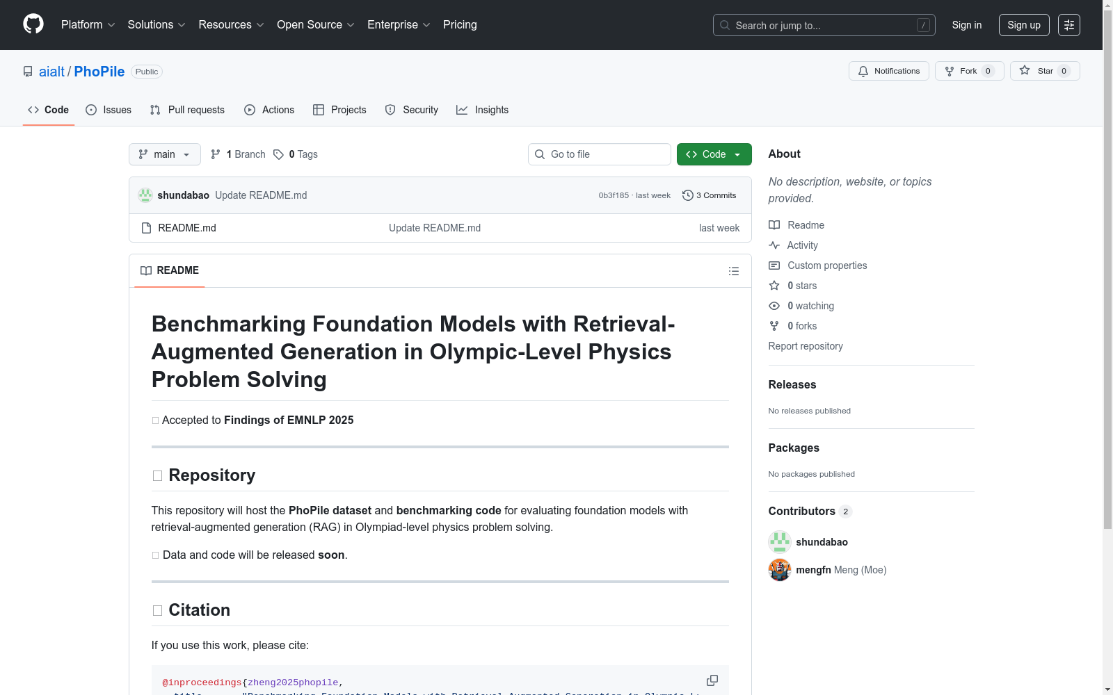Click the star icon beside 0 stars

tap(774, 286)
